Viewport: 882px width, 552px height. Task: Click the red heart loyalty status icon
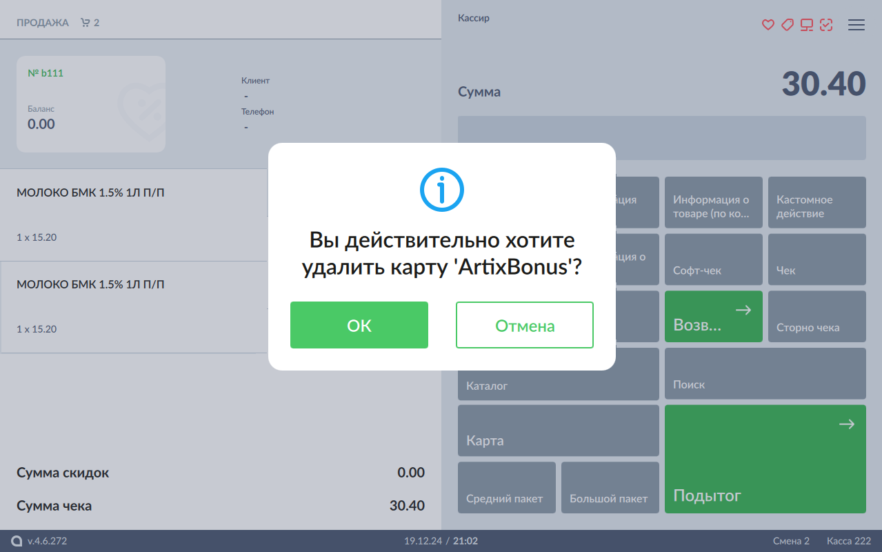coord(768,25)
